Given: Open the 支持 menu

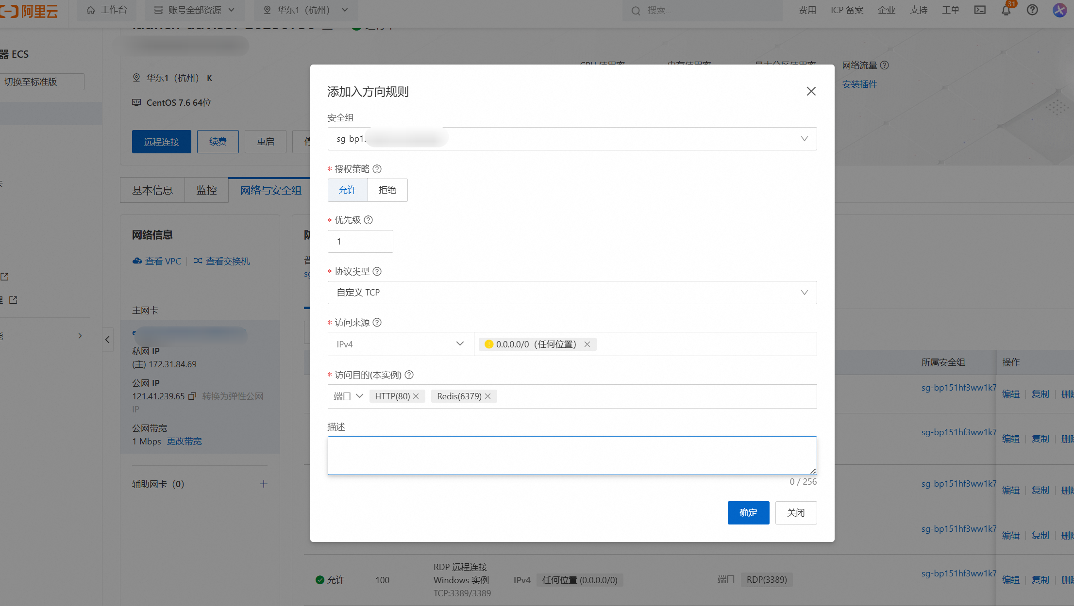Looking at the screenshot, I should pos(919,10).
